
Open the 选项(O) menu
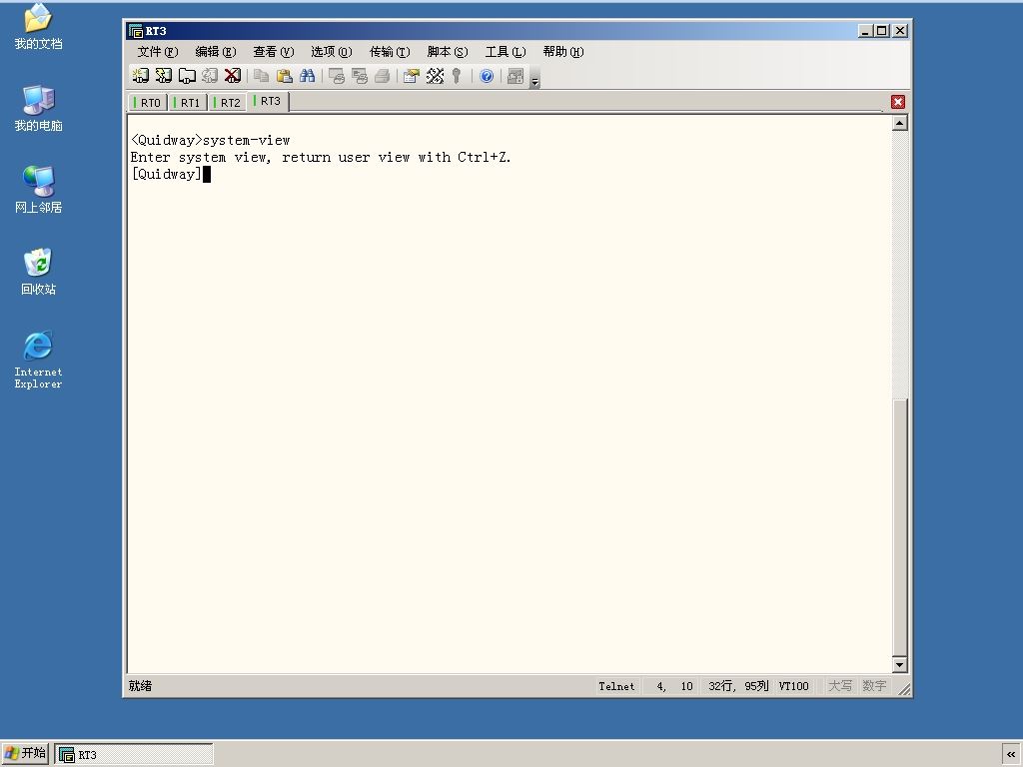[x=332, y=52]
